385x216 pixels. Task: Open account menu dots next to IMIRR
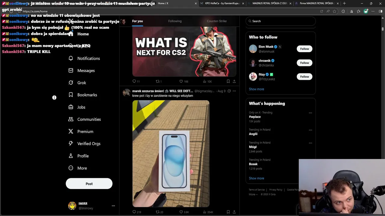tap(113, 206)
